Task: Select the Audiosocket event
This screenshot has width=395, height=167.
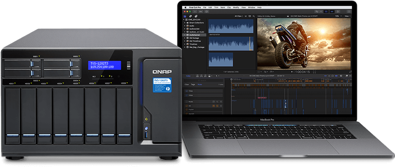Action: 194,29
